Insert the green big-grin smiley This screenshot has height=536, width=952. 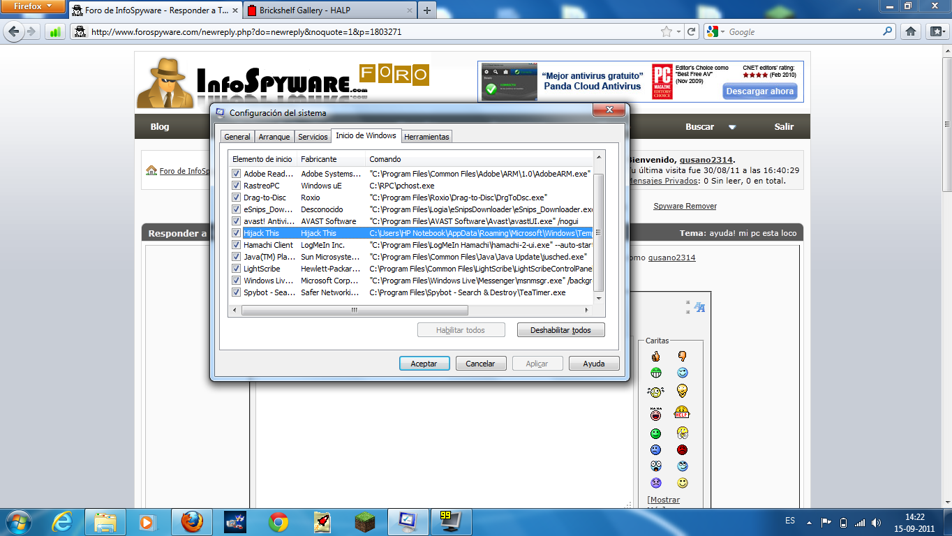656,373
